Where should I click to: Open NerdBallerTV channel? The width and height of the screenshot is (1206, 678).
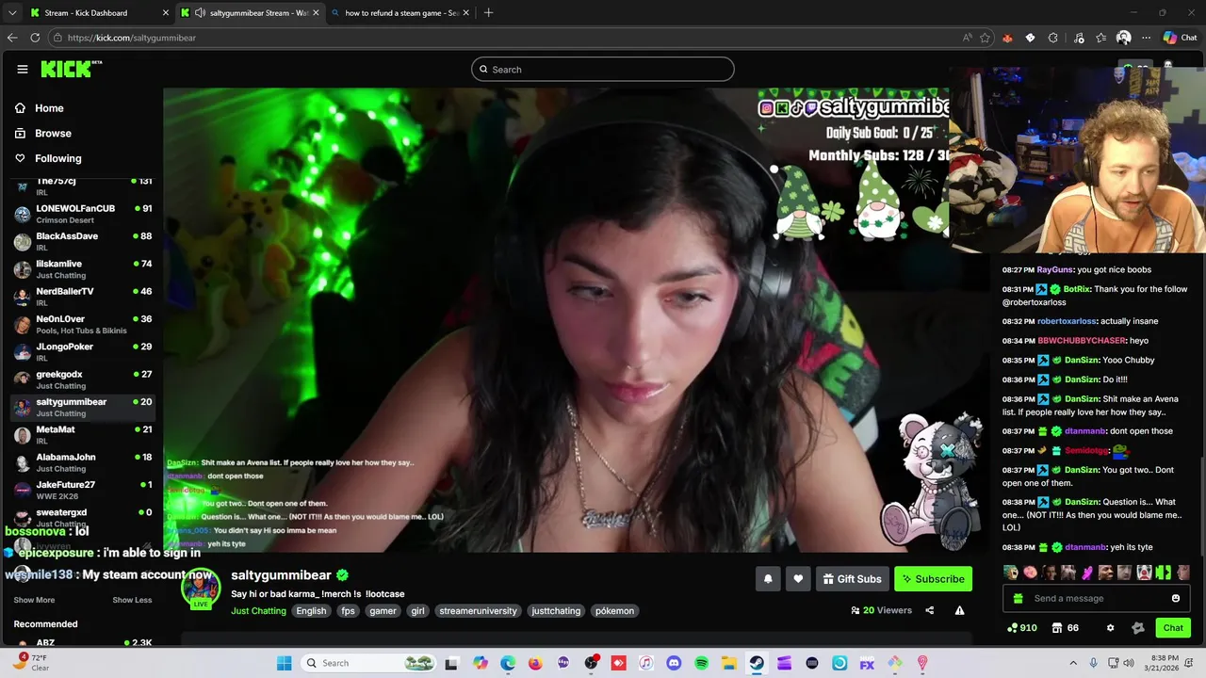point(83,297)
